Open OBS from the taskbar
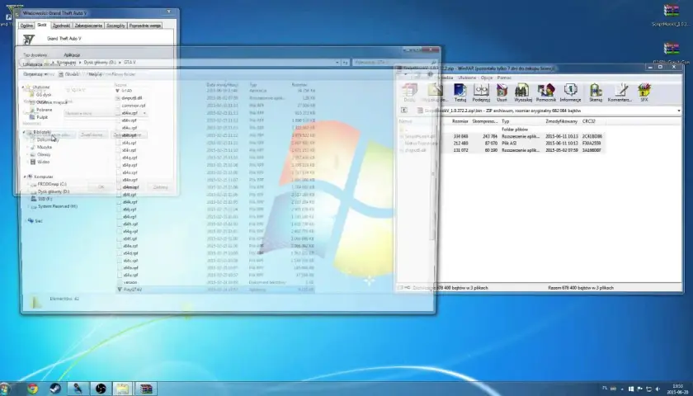Image resolution: width=693 pixels, height=396 pixels. pyautogui.click(x=101, y=389)
